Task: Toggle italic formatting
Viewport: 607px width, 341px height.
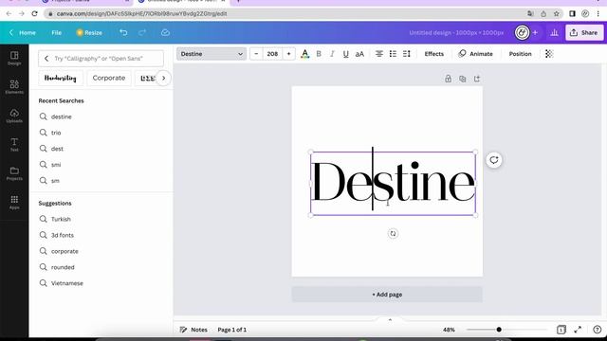Action: (332, 54)
